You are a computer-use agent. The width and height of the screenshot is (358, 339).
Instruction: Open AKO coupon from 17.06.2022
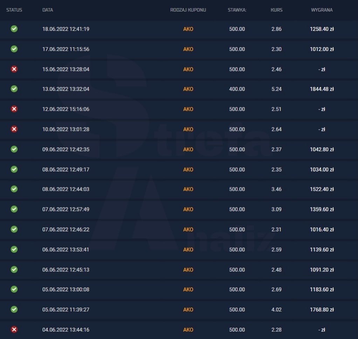pos(188,49)
